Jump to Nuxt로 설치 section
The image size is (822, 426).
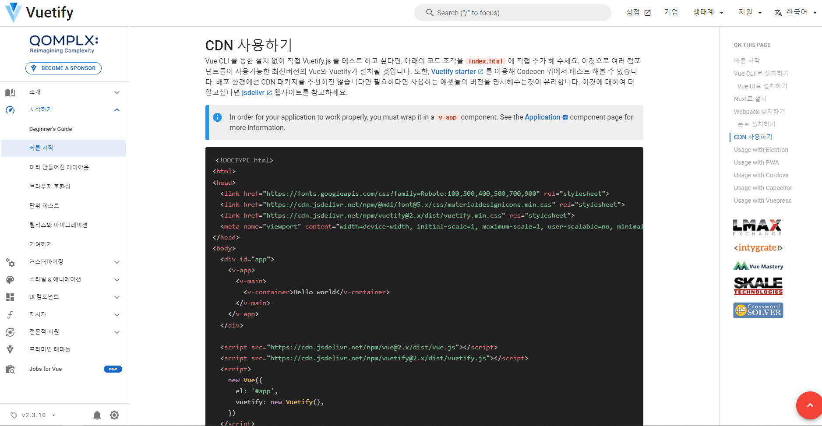750,99
